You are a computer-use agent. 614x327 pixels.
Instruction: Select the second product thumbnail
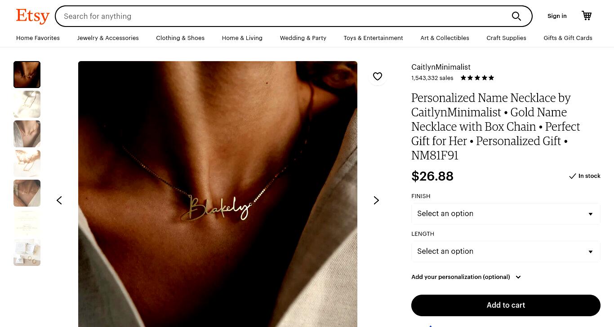tap(27, 104)
